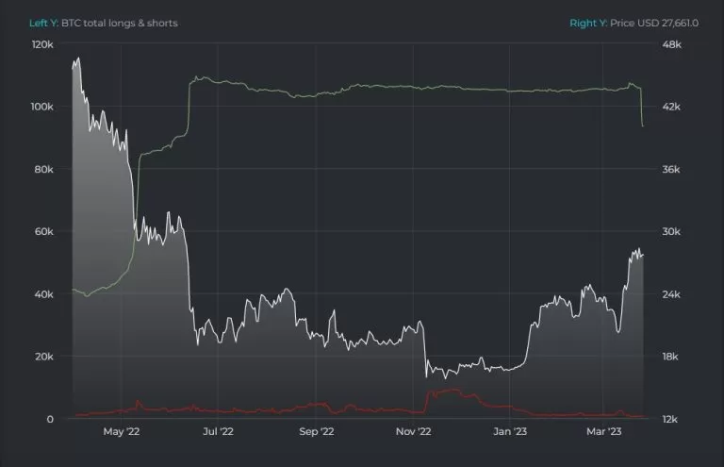This screenshot has height=467, width=724.
Task: Click the 100k left axis tick
Action: coord(42,108)
